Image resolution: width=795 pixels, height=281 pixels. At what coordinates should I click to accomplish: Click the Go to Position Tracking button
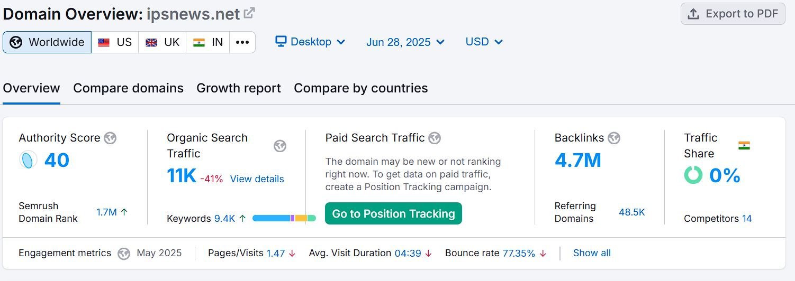393,213
